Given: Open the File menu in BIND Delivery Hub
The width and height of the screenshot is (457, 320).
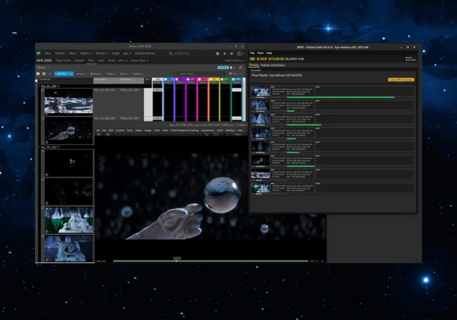Looking at the screenshot, I should click(x=252, y=53).
